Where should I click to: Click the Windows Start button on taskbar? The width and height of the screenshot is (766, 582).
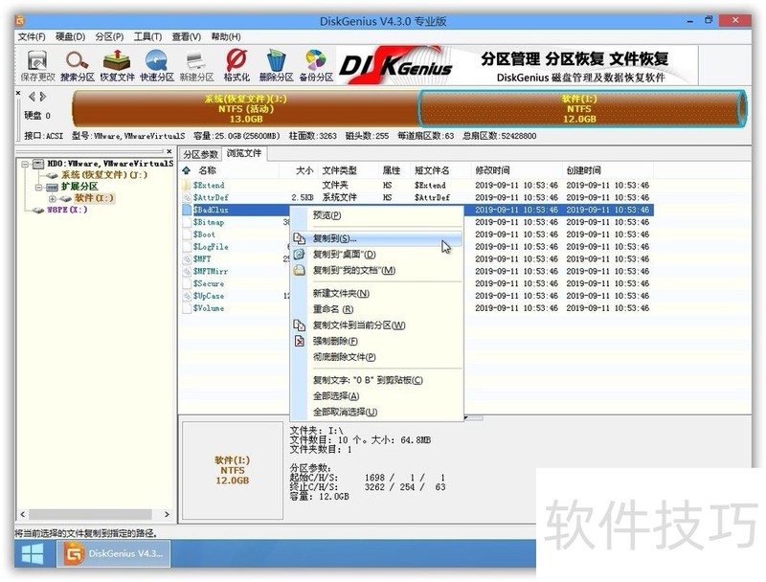pyautogui.click(x=33, y=553)
